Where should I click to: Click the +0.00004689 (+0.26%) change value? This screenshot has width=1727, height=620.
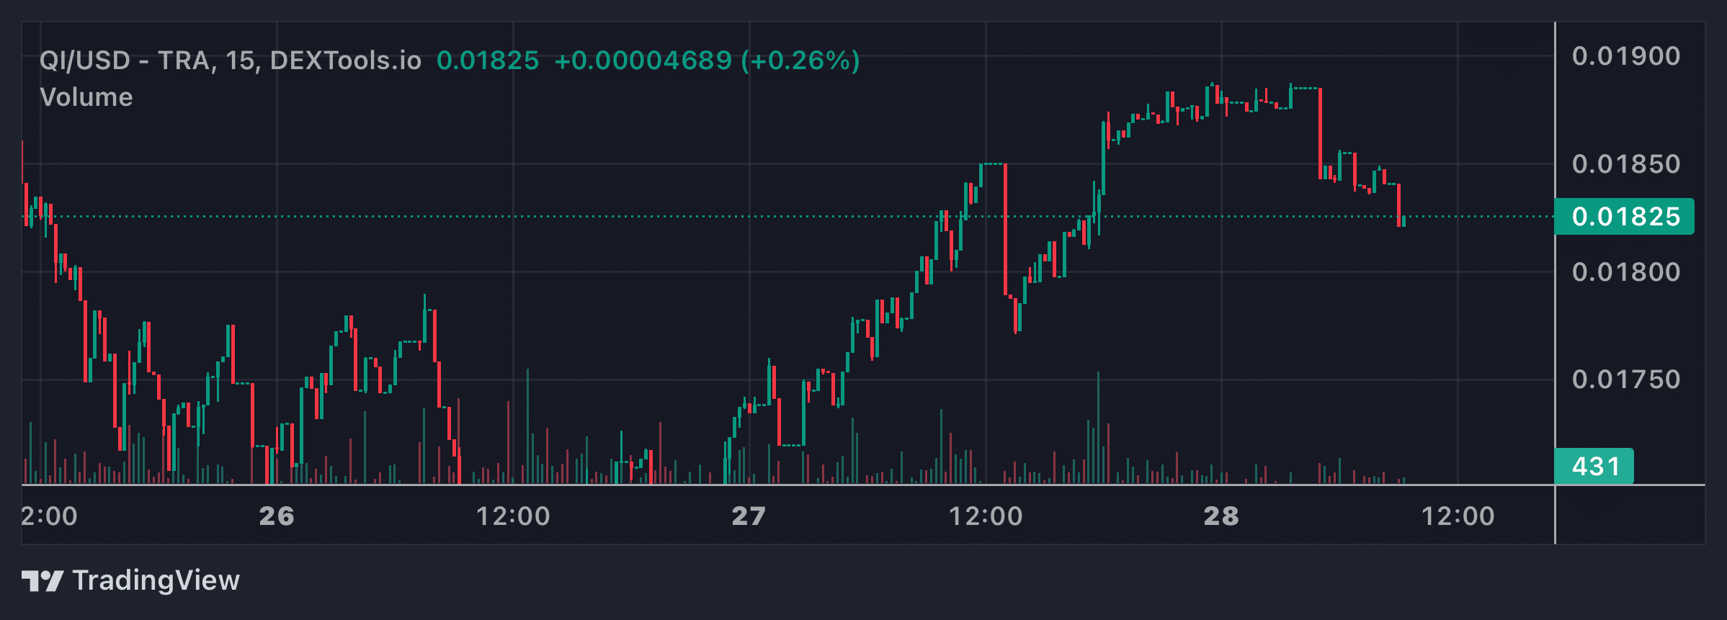(708, 60)
